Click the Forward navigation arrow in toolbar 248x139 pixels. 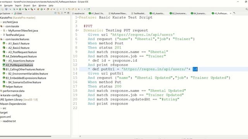[x=82, y=9]
